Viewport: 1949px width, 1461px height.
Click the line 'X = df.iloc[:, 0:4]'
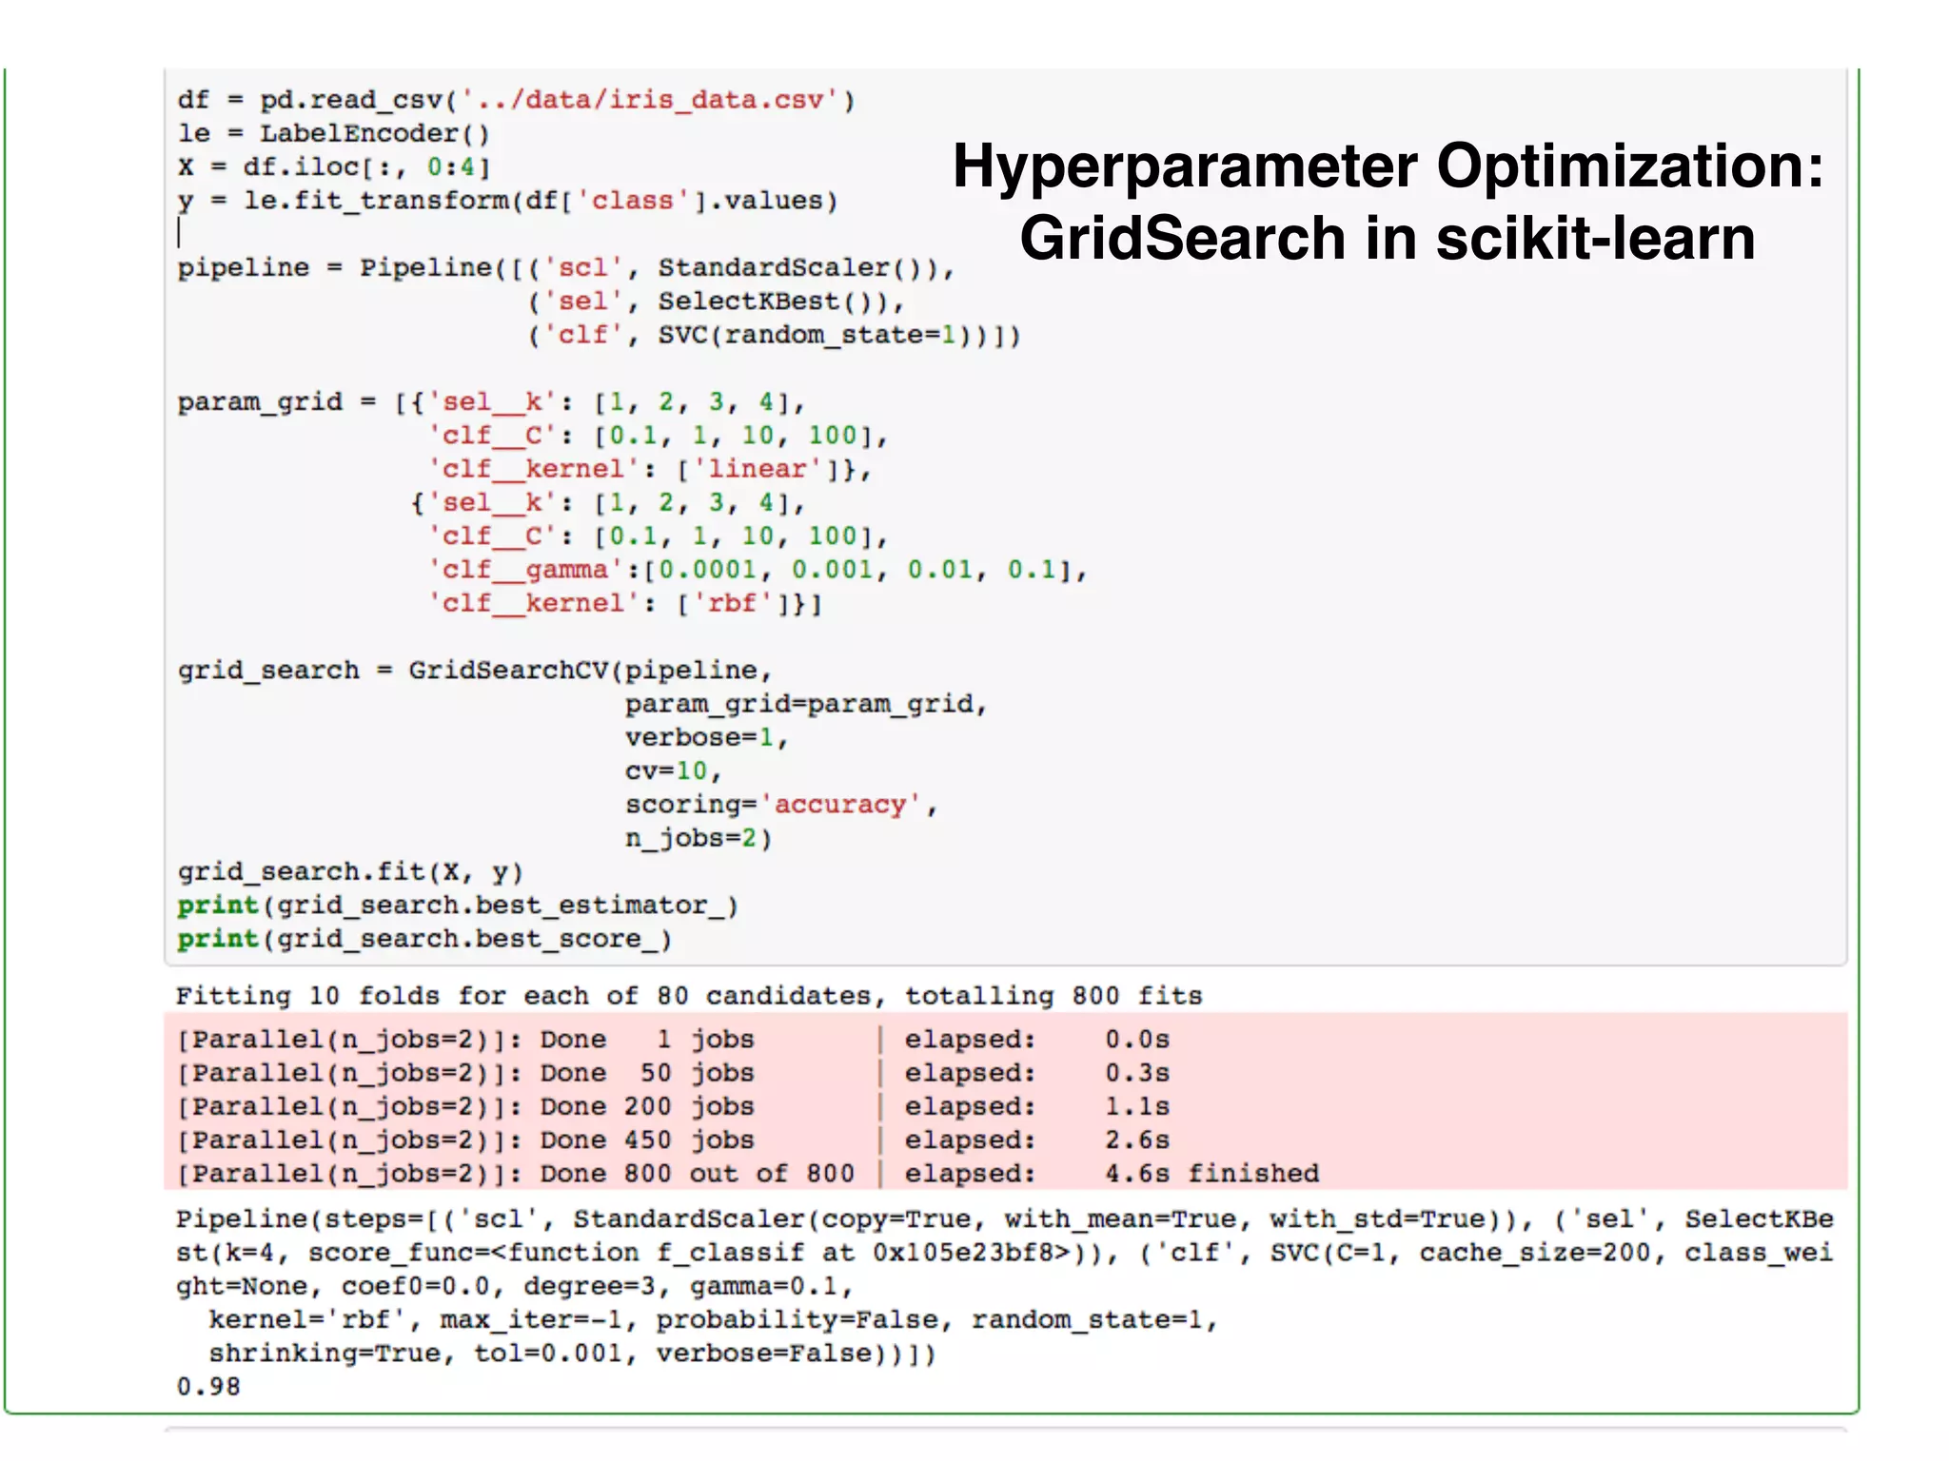[334, 167]
